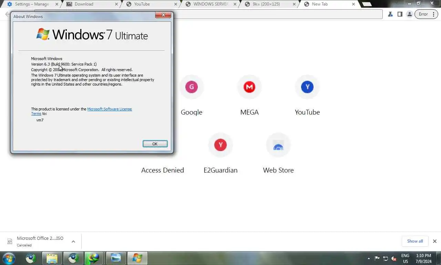441x265 pixels.
Task: Switch to the Settings – Manage tab
Action: click(x=32, y=4)
